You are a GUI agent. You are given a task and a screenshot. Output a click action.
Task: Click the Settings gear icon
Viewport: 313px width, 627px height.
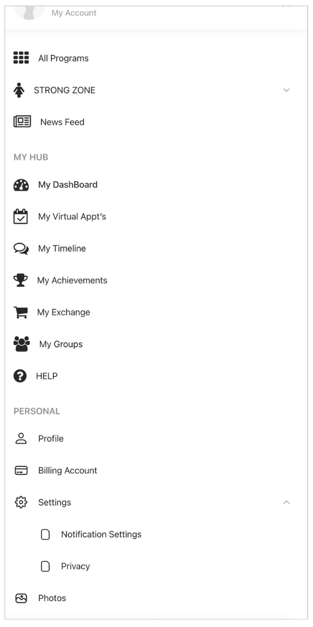click(21, 502)
